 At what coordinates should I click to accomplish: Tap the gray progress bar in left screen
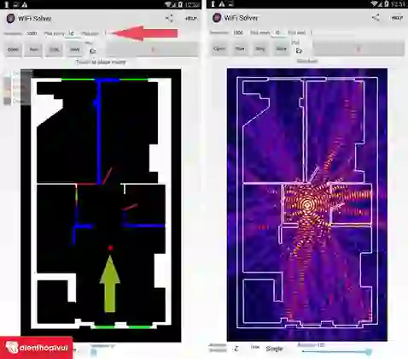point(153,50)
